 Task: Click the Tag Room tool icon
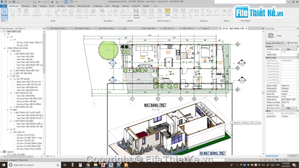160,11
